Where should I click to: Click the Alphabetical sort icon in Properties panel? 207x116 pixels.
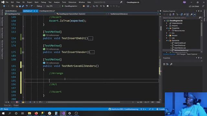coord(168,64)
